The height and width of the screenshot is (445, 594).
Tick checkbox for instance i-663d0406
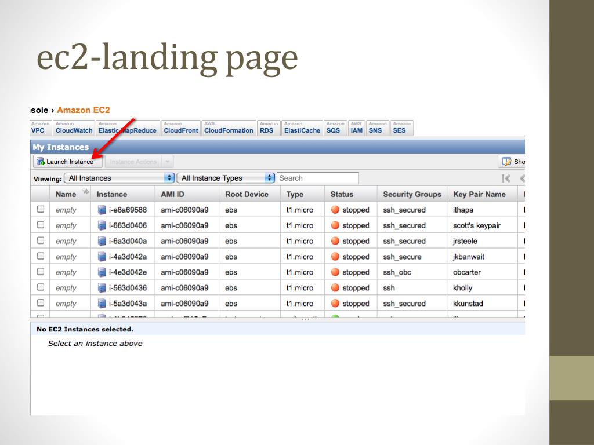pyautogui.click(x=41, y=225)
